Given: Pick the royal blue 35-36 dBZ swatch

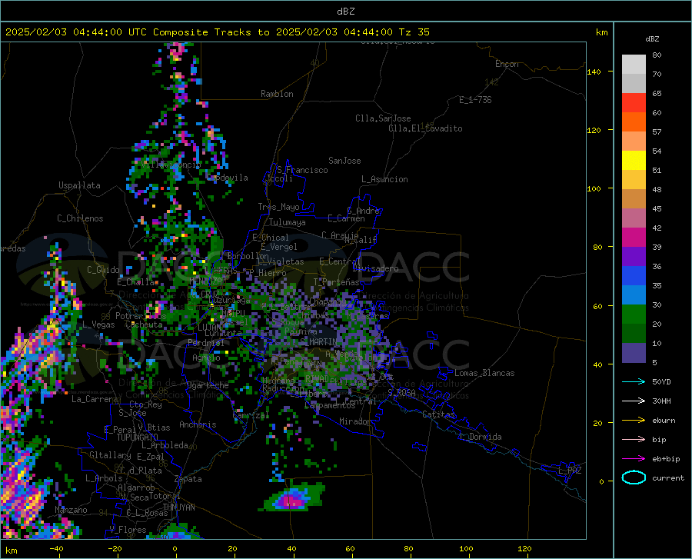Looking at the screenshot, I should point(634,276).
